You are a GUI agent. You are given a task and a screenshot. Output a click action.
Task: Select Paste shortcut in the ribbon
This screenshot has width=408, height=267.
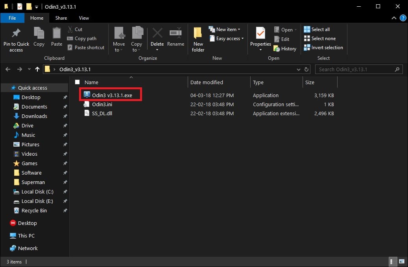coord(86,48)
